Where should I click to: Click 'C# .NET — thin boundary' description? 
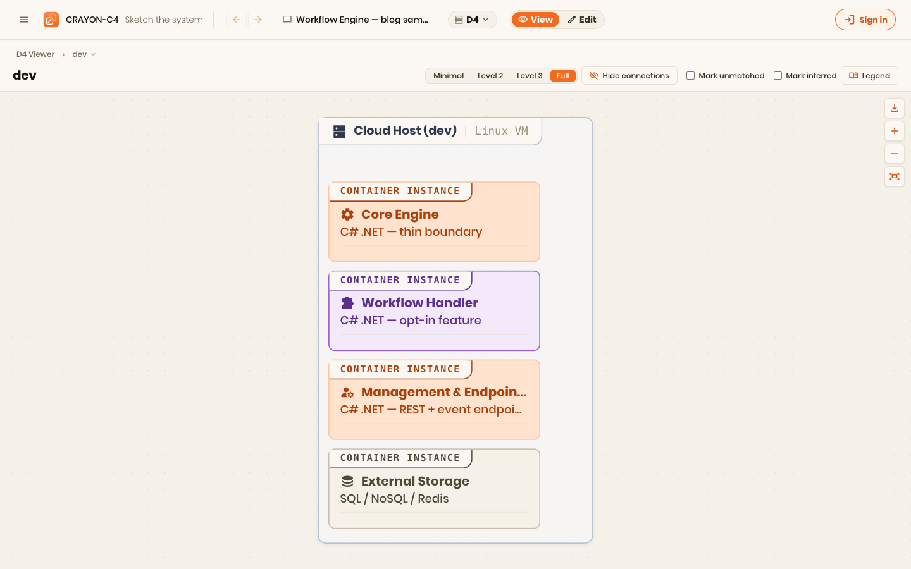coord(411,232)
